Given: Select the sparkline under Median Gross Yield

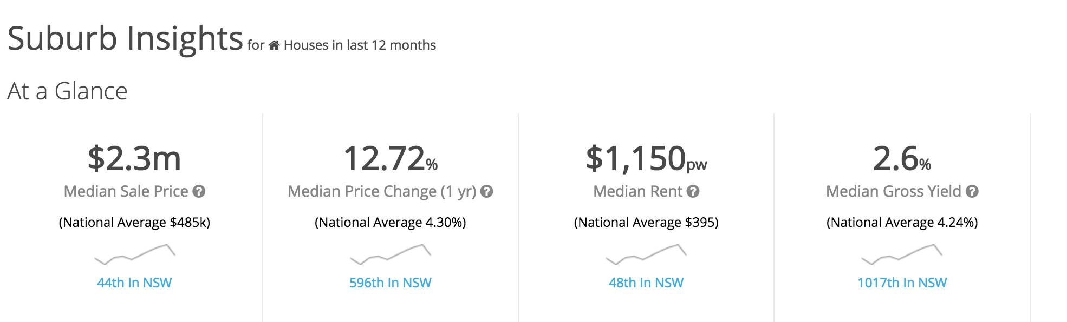Looking at the screenshot, I should coord(902,254).
